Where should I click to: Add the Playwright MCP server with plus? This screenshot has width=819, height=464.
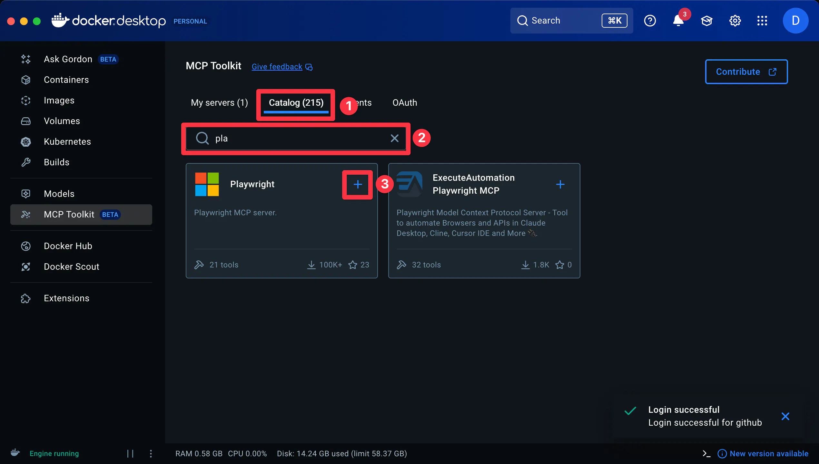[358, 184]
